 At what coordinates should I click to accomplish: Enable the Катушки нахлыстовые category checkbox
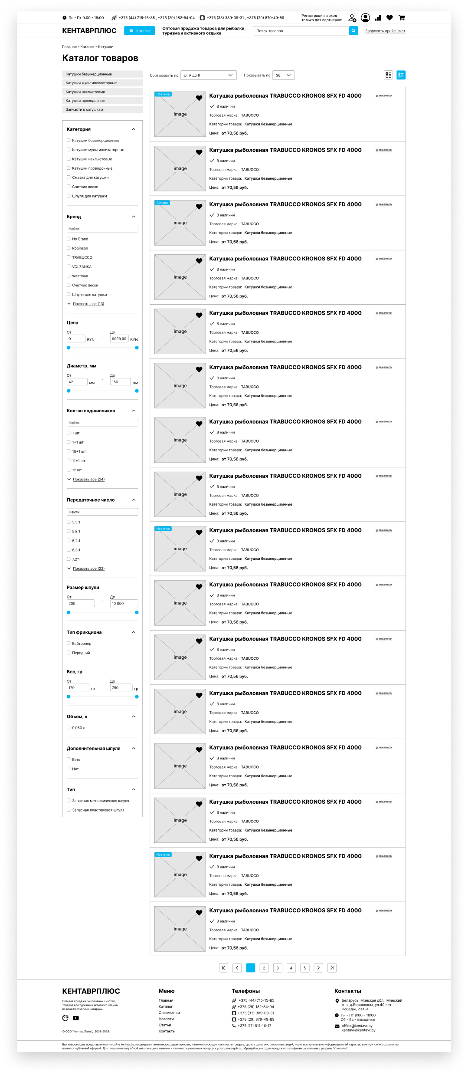tap(69, 159)
